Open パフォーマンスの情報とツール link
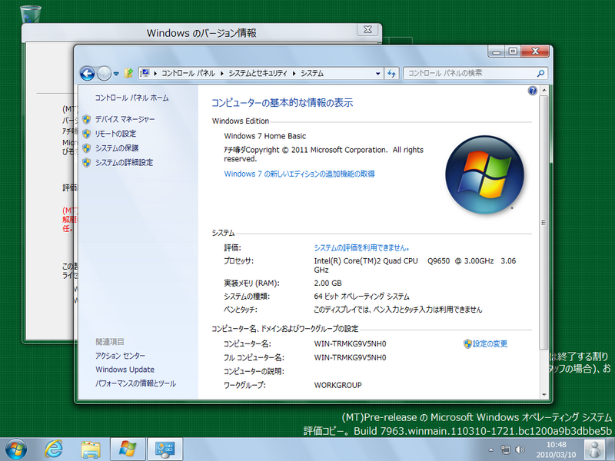The width and height of the screenshot is (615, 461). tap(135, 383)
